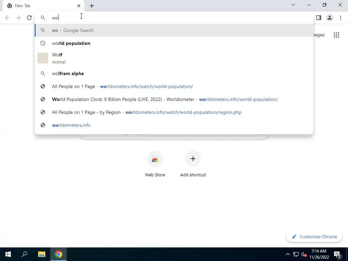Viewport: 348px width, 261px height.
Task: Open new tab with plus button
Action: tap(92, 6)
